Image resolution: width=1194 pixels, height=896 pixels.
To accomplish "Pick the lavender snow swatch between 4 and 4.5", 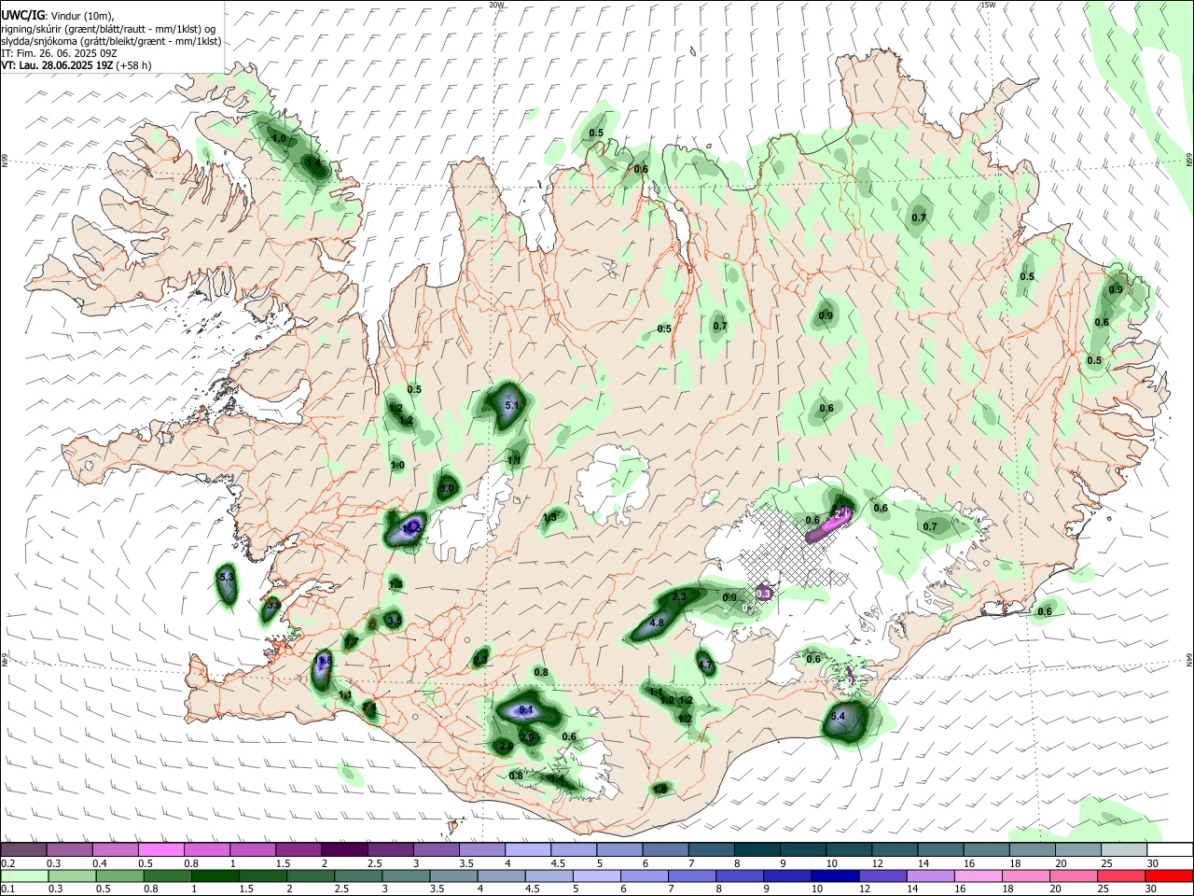I will click(x=527, y=850).
